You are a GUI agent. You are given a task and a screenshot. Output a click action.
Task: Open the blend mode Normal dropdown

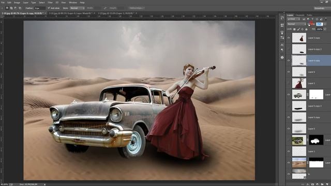(296, 24)
